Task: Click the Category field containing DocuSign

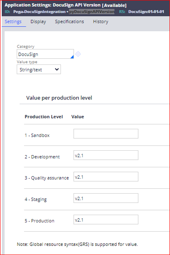Action: pos(45,54)
